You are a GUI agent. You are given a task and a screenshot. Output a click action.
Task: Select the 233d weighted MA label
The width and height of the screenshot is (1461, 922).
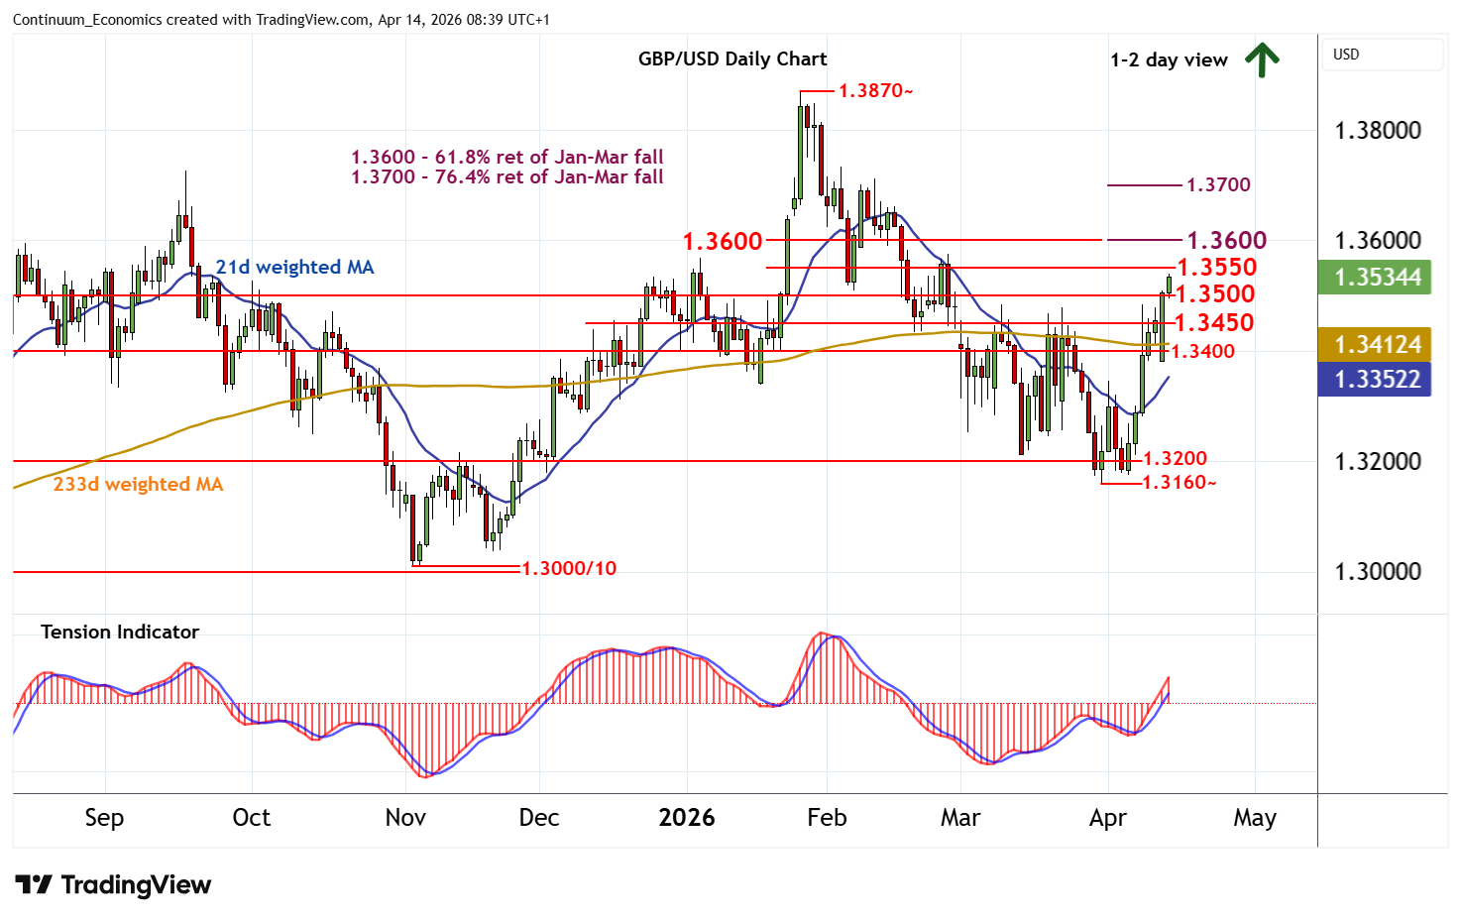click(138, 485)
